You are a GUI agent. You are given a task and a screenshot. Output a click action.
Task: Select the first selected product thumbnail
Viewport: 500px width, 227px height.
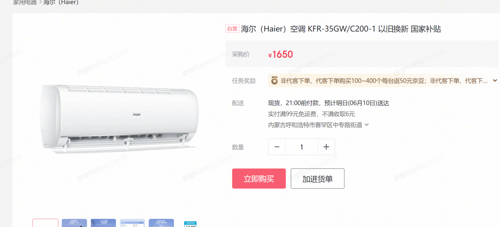(45, 223)
